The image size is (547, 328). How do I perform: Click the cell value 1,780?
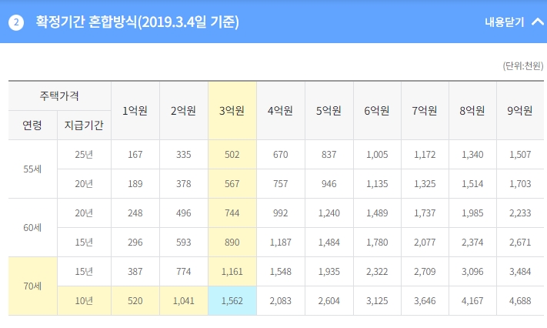click(x=377, y=243)
